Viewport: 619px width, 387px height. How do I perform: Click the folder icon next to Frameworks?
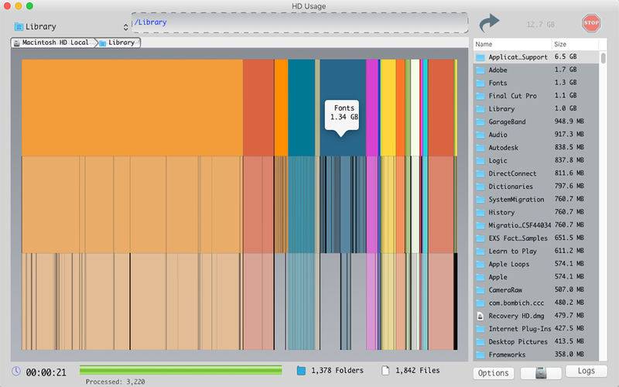coord(480,355)
